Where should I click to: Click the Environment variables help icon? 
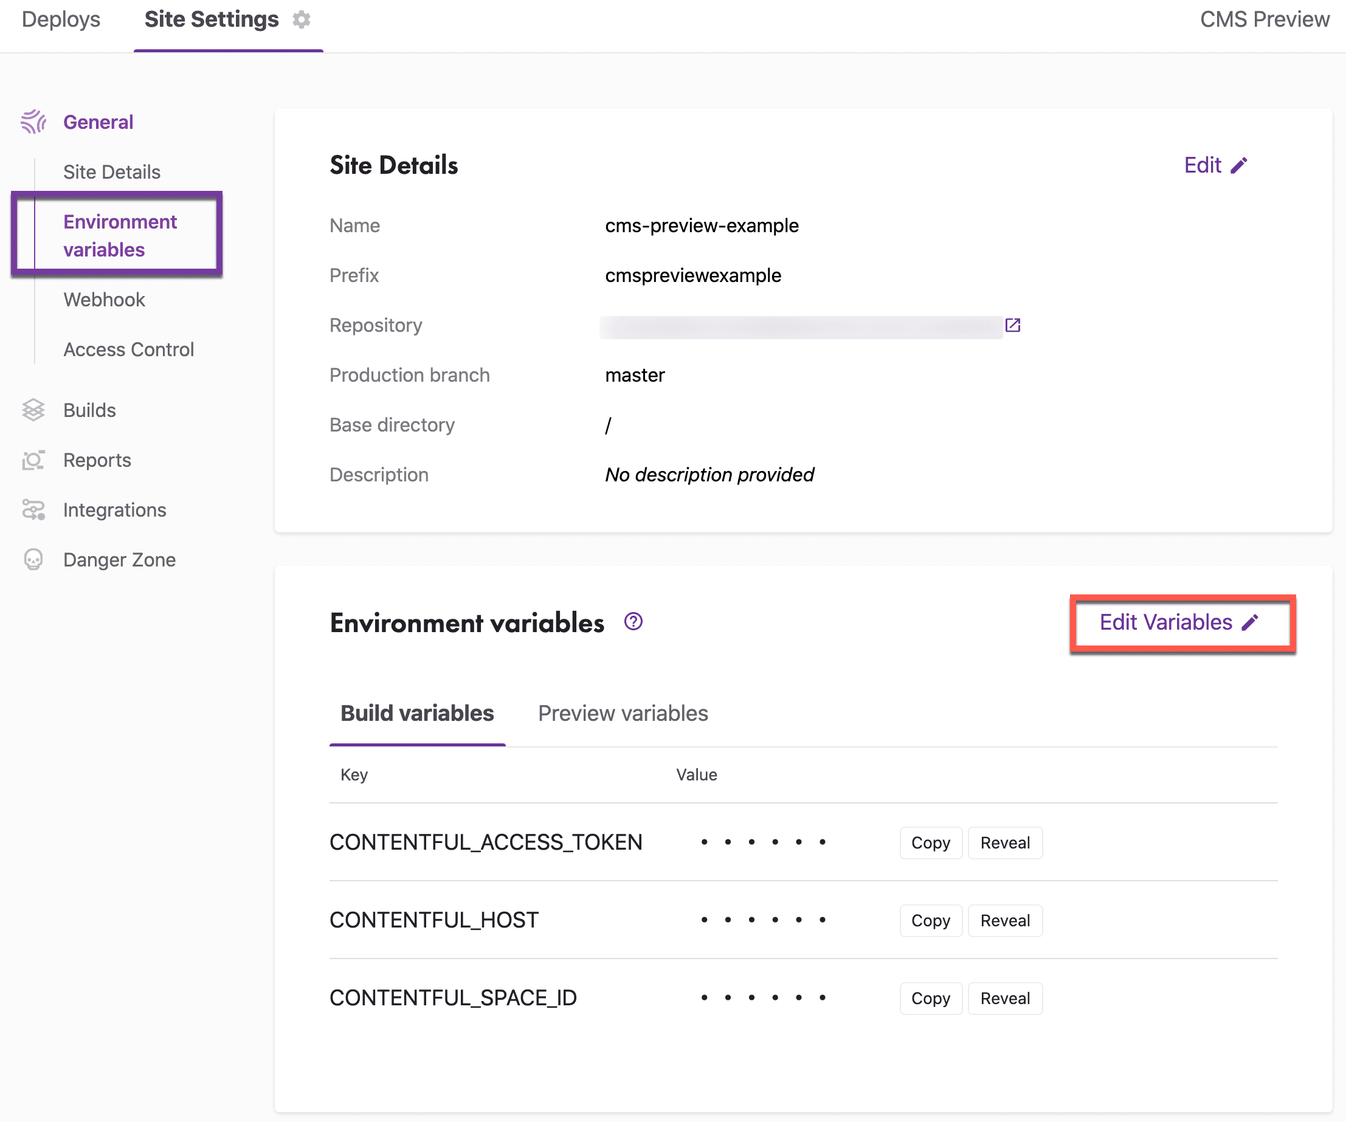pyautogui.click(x=633, y=622)
